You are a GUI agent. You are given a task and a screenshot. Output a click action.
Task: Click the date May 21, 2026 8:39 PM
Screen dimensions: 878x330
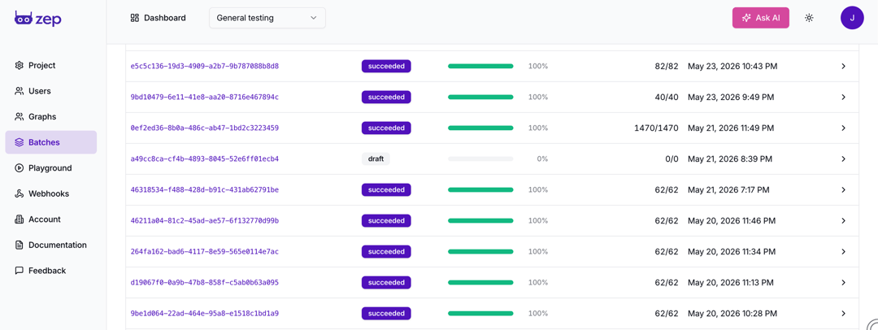(x=729, y=158)
